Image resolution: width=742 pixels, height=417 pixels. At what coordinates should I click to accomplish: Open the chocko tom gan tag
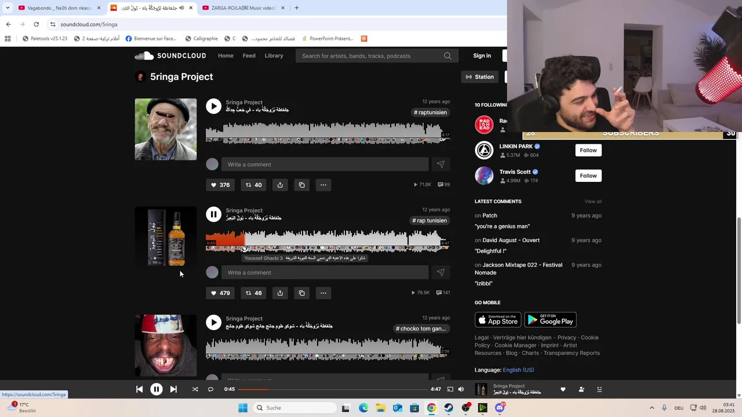click(422, 329)
